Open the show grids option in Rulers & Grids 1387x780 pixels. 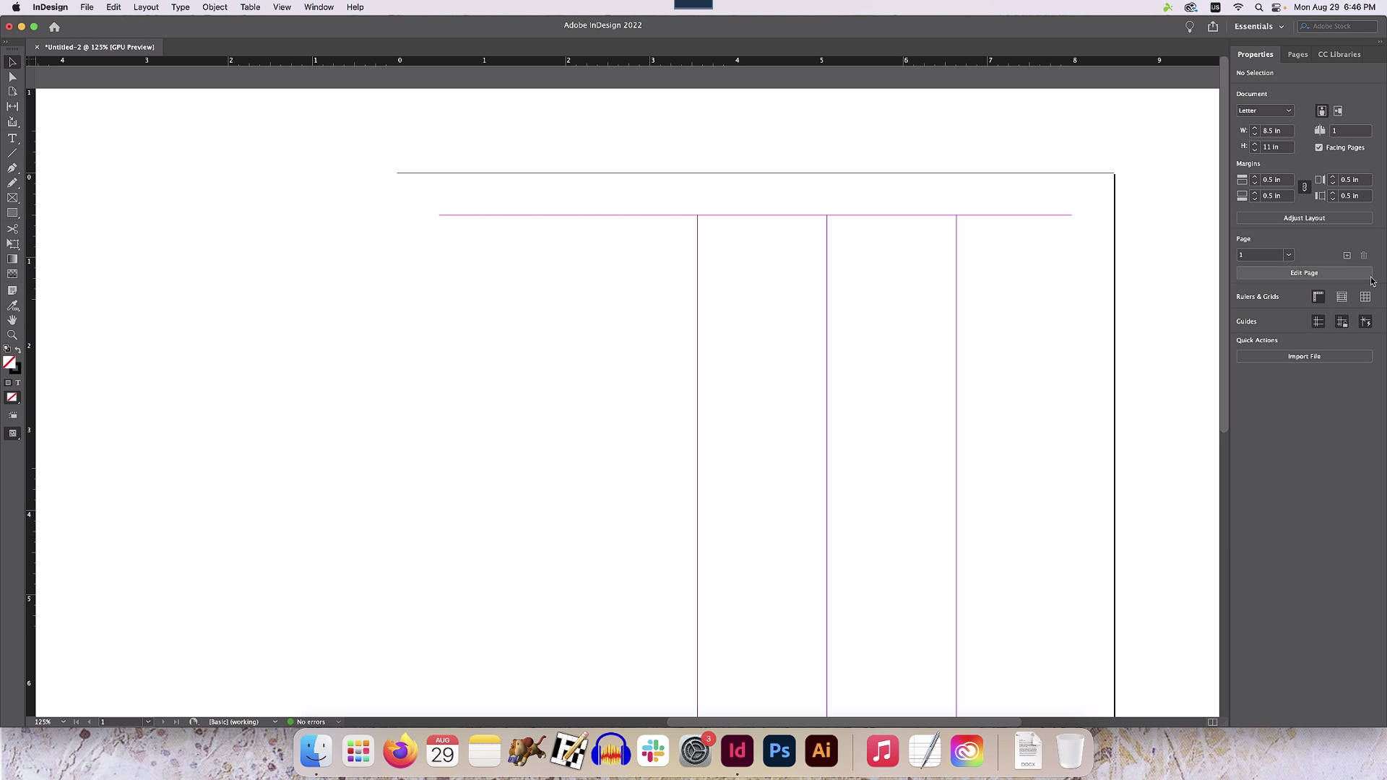pos(1366,297)
